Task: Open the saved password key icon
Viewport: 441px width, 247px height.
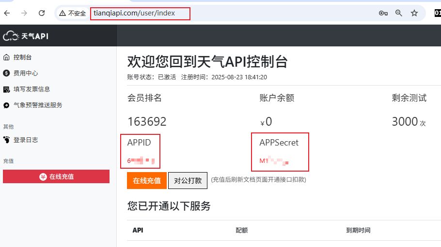Action: 383,14
